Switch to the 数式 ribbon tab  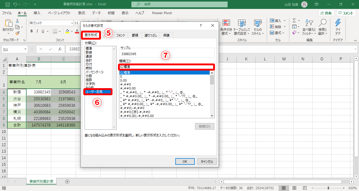[x=82, y=13]
